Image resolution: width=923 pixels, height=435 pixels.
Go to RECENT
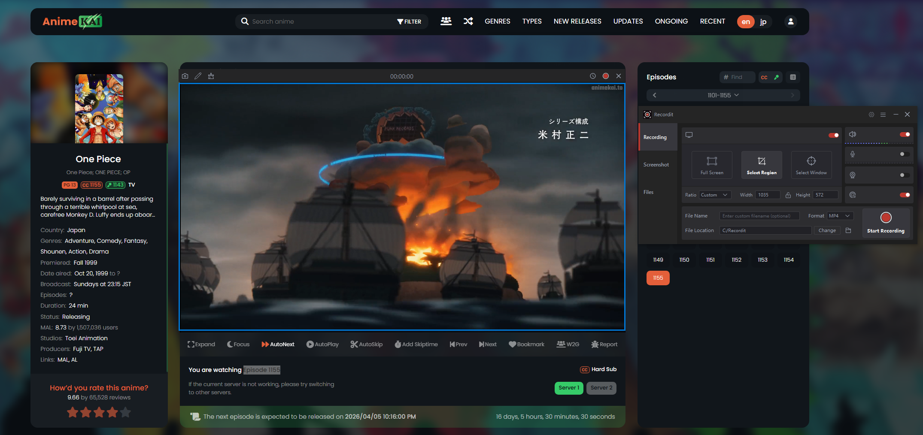pos(713,21)
